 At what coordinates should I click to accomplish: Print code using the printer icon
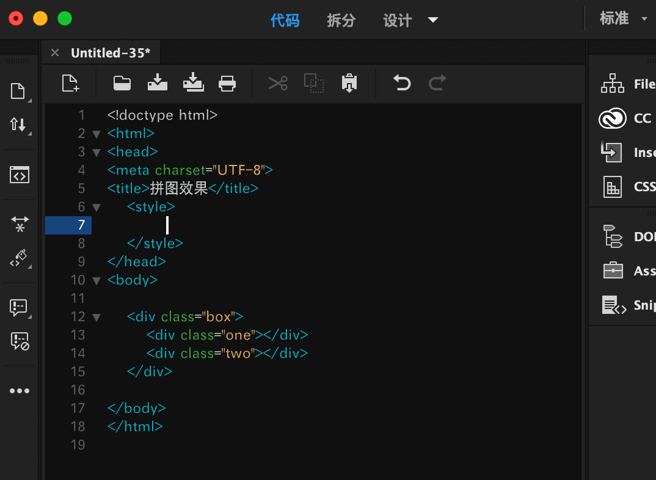(x=227, y=83)
